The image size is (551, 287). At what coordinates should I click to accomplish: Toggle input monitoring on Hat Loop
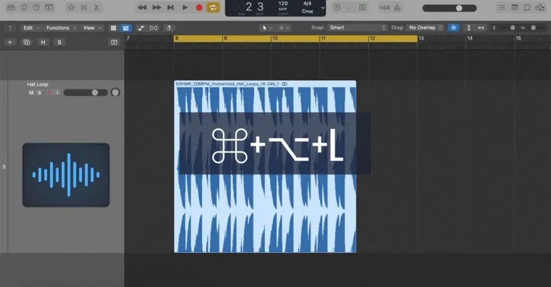[x=58, y=93]
